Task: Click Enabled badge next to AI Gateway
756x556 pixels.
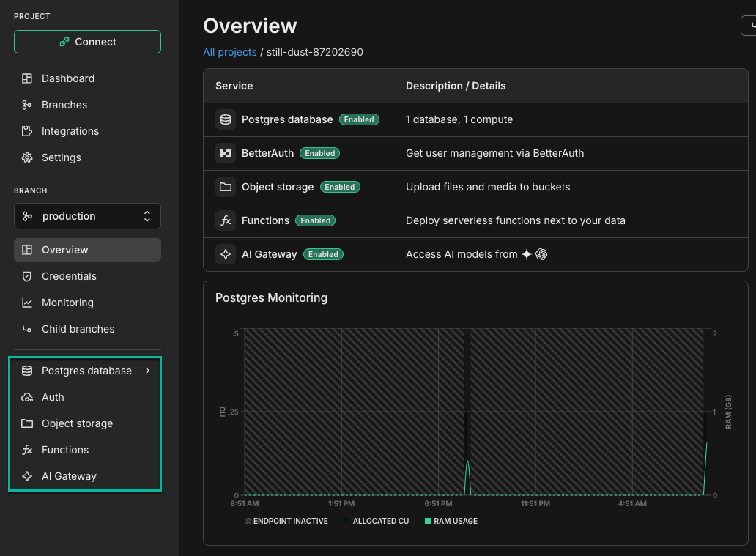Action: click(x=323, y=255)
